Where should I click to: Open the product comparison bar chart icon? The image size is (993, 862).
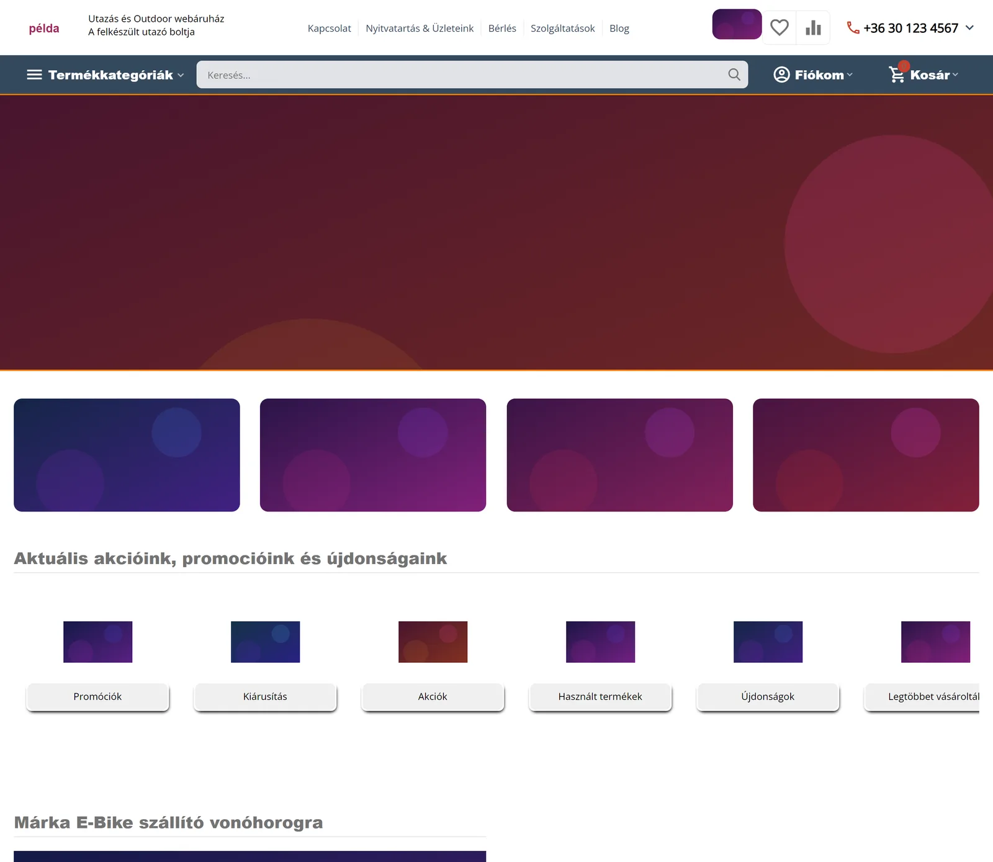click(813, 28)
